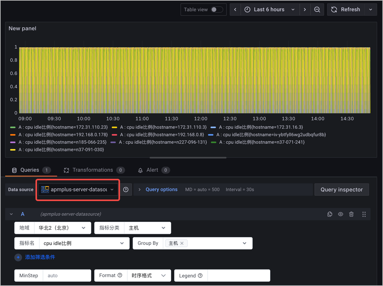
Task: Collapse query row A chevron
Action: tap(11, 214)
